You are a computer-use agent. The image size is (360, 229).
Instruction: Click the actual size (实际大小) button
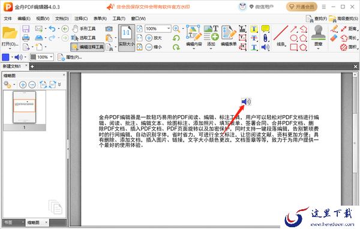(x=127, y=37)
